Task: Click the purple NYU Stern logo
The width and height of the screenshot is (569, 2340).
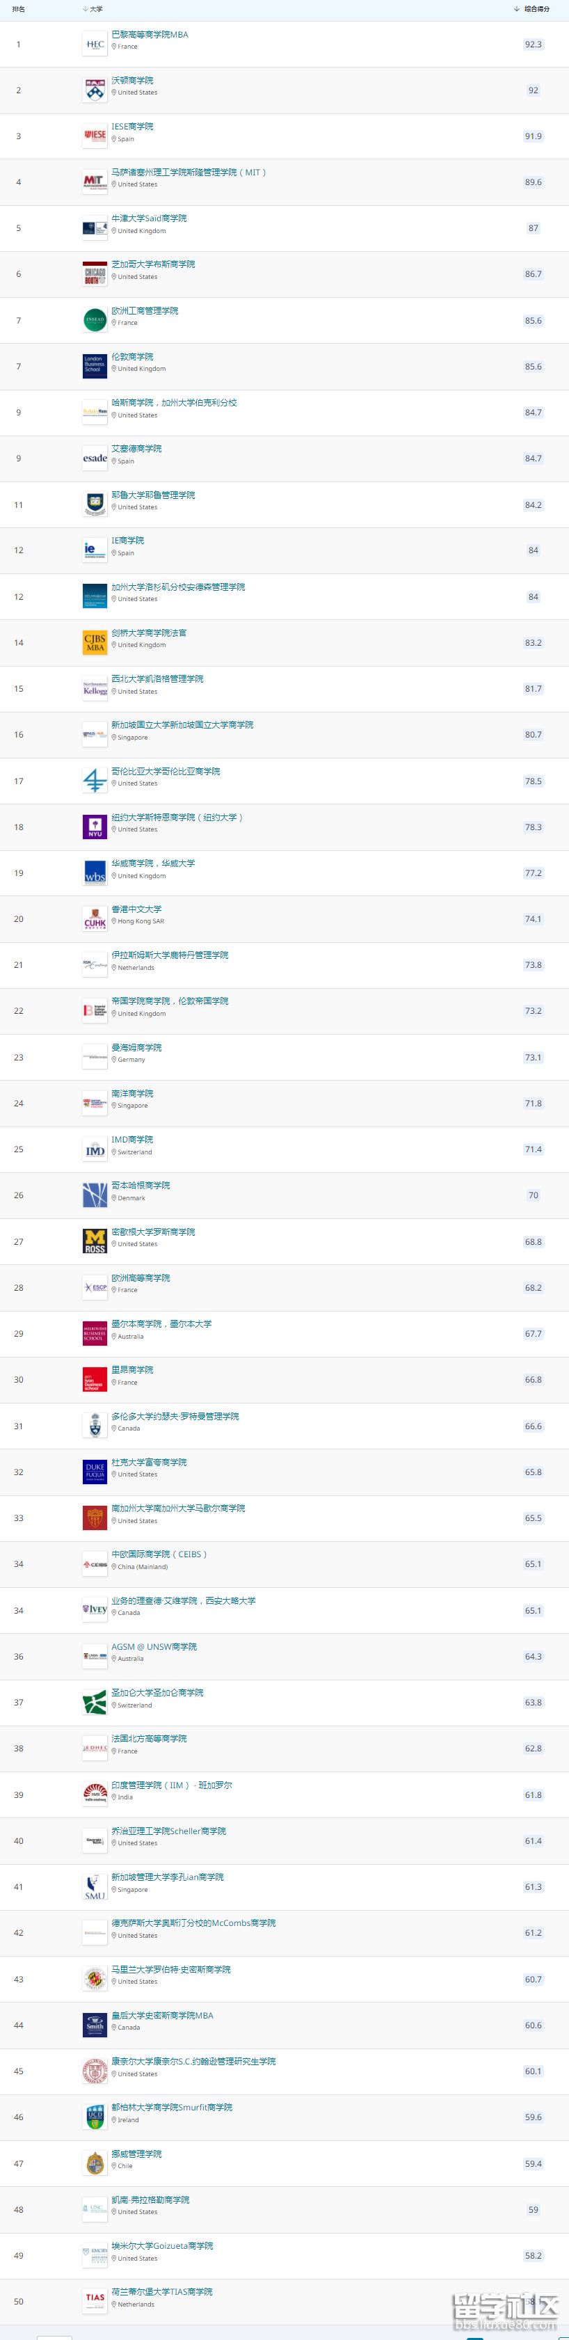Action: tap(95, 827)
